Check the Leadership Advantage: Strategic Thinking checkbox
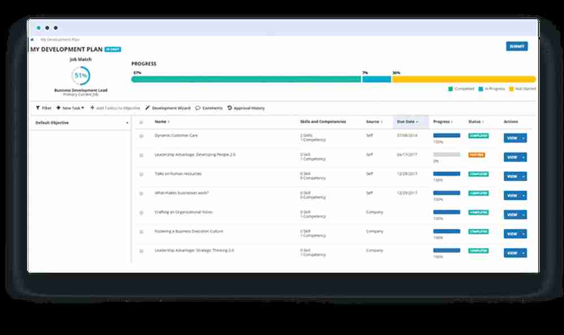564x335 pixels. pos(142,251)
